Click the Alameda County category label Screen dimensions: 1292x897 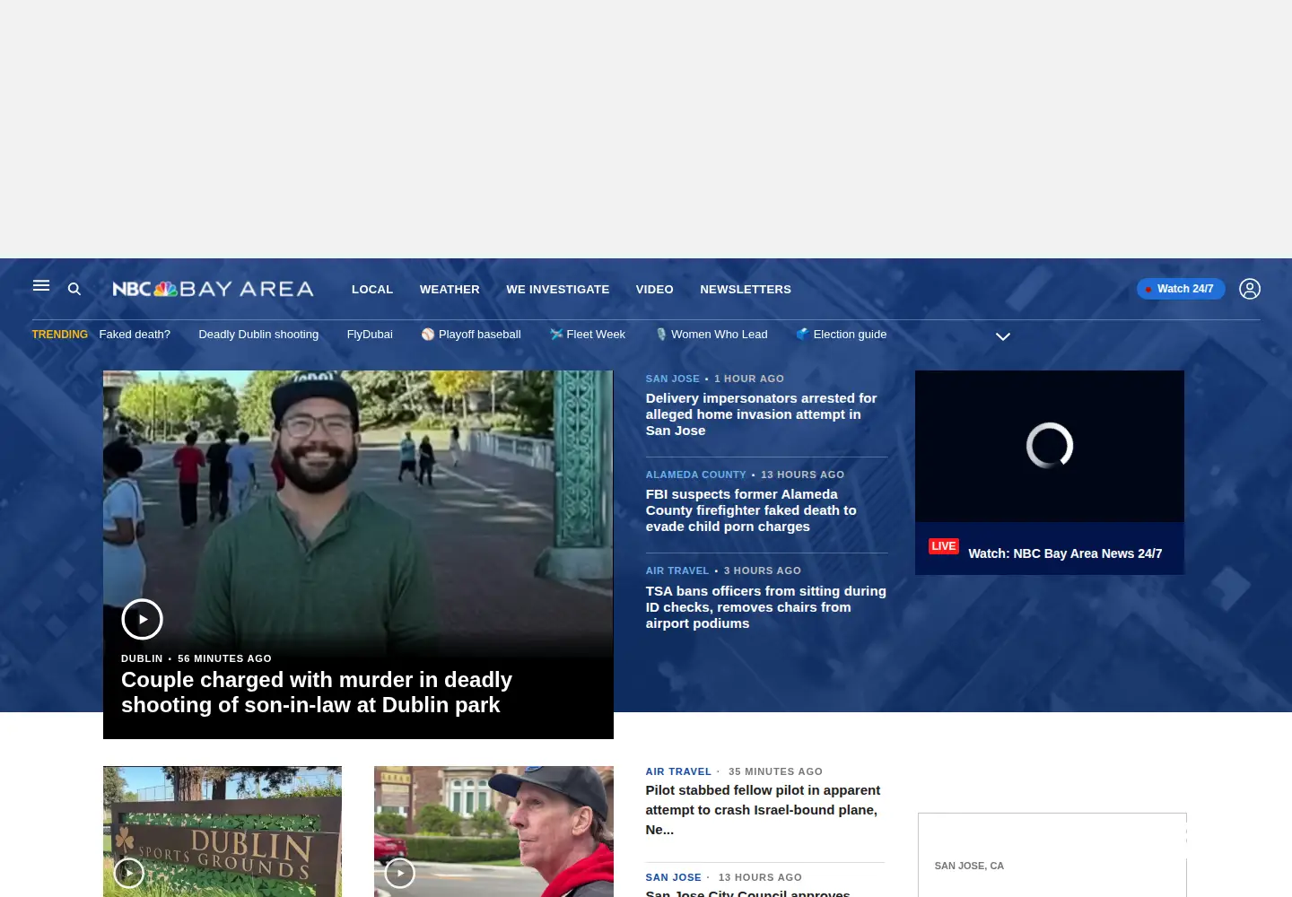pos(696,475)
